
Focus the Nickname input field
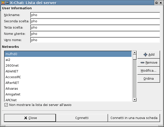tap(95, 15)
